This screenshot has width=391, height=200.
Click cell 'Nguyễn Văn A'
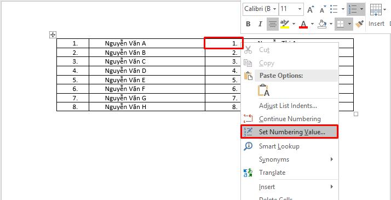point(147,43)
